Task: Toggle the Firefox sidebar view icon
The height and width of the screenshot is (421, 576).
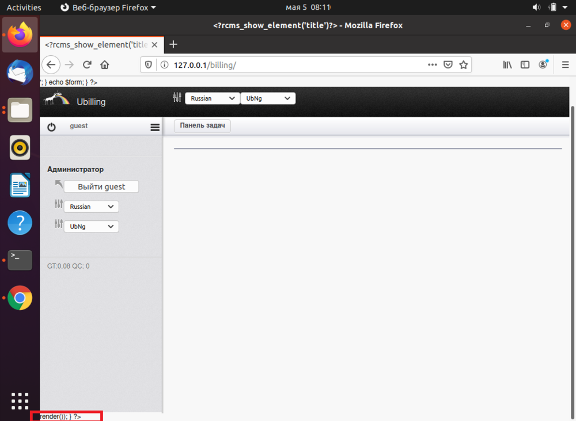Action: coord(525,65)
